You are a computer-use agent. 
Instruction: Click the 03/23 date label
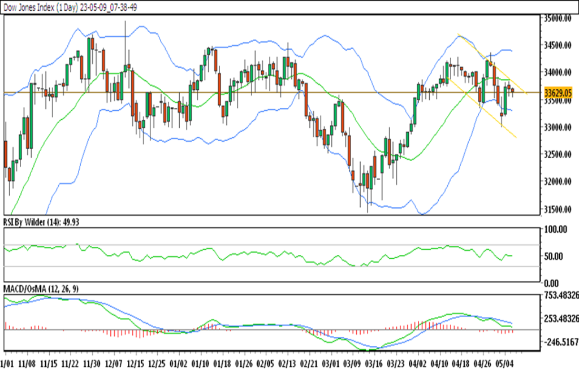pos(395,364)
